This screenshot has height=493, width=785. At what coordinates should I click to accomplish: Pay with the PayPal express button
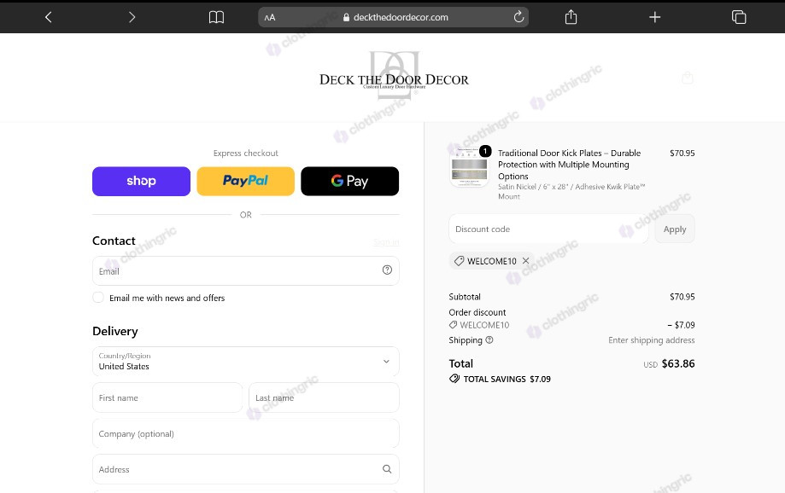245,181
